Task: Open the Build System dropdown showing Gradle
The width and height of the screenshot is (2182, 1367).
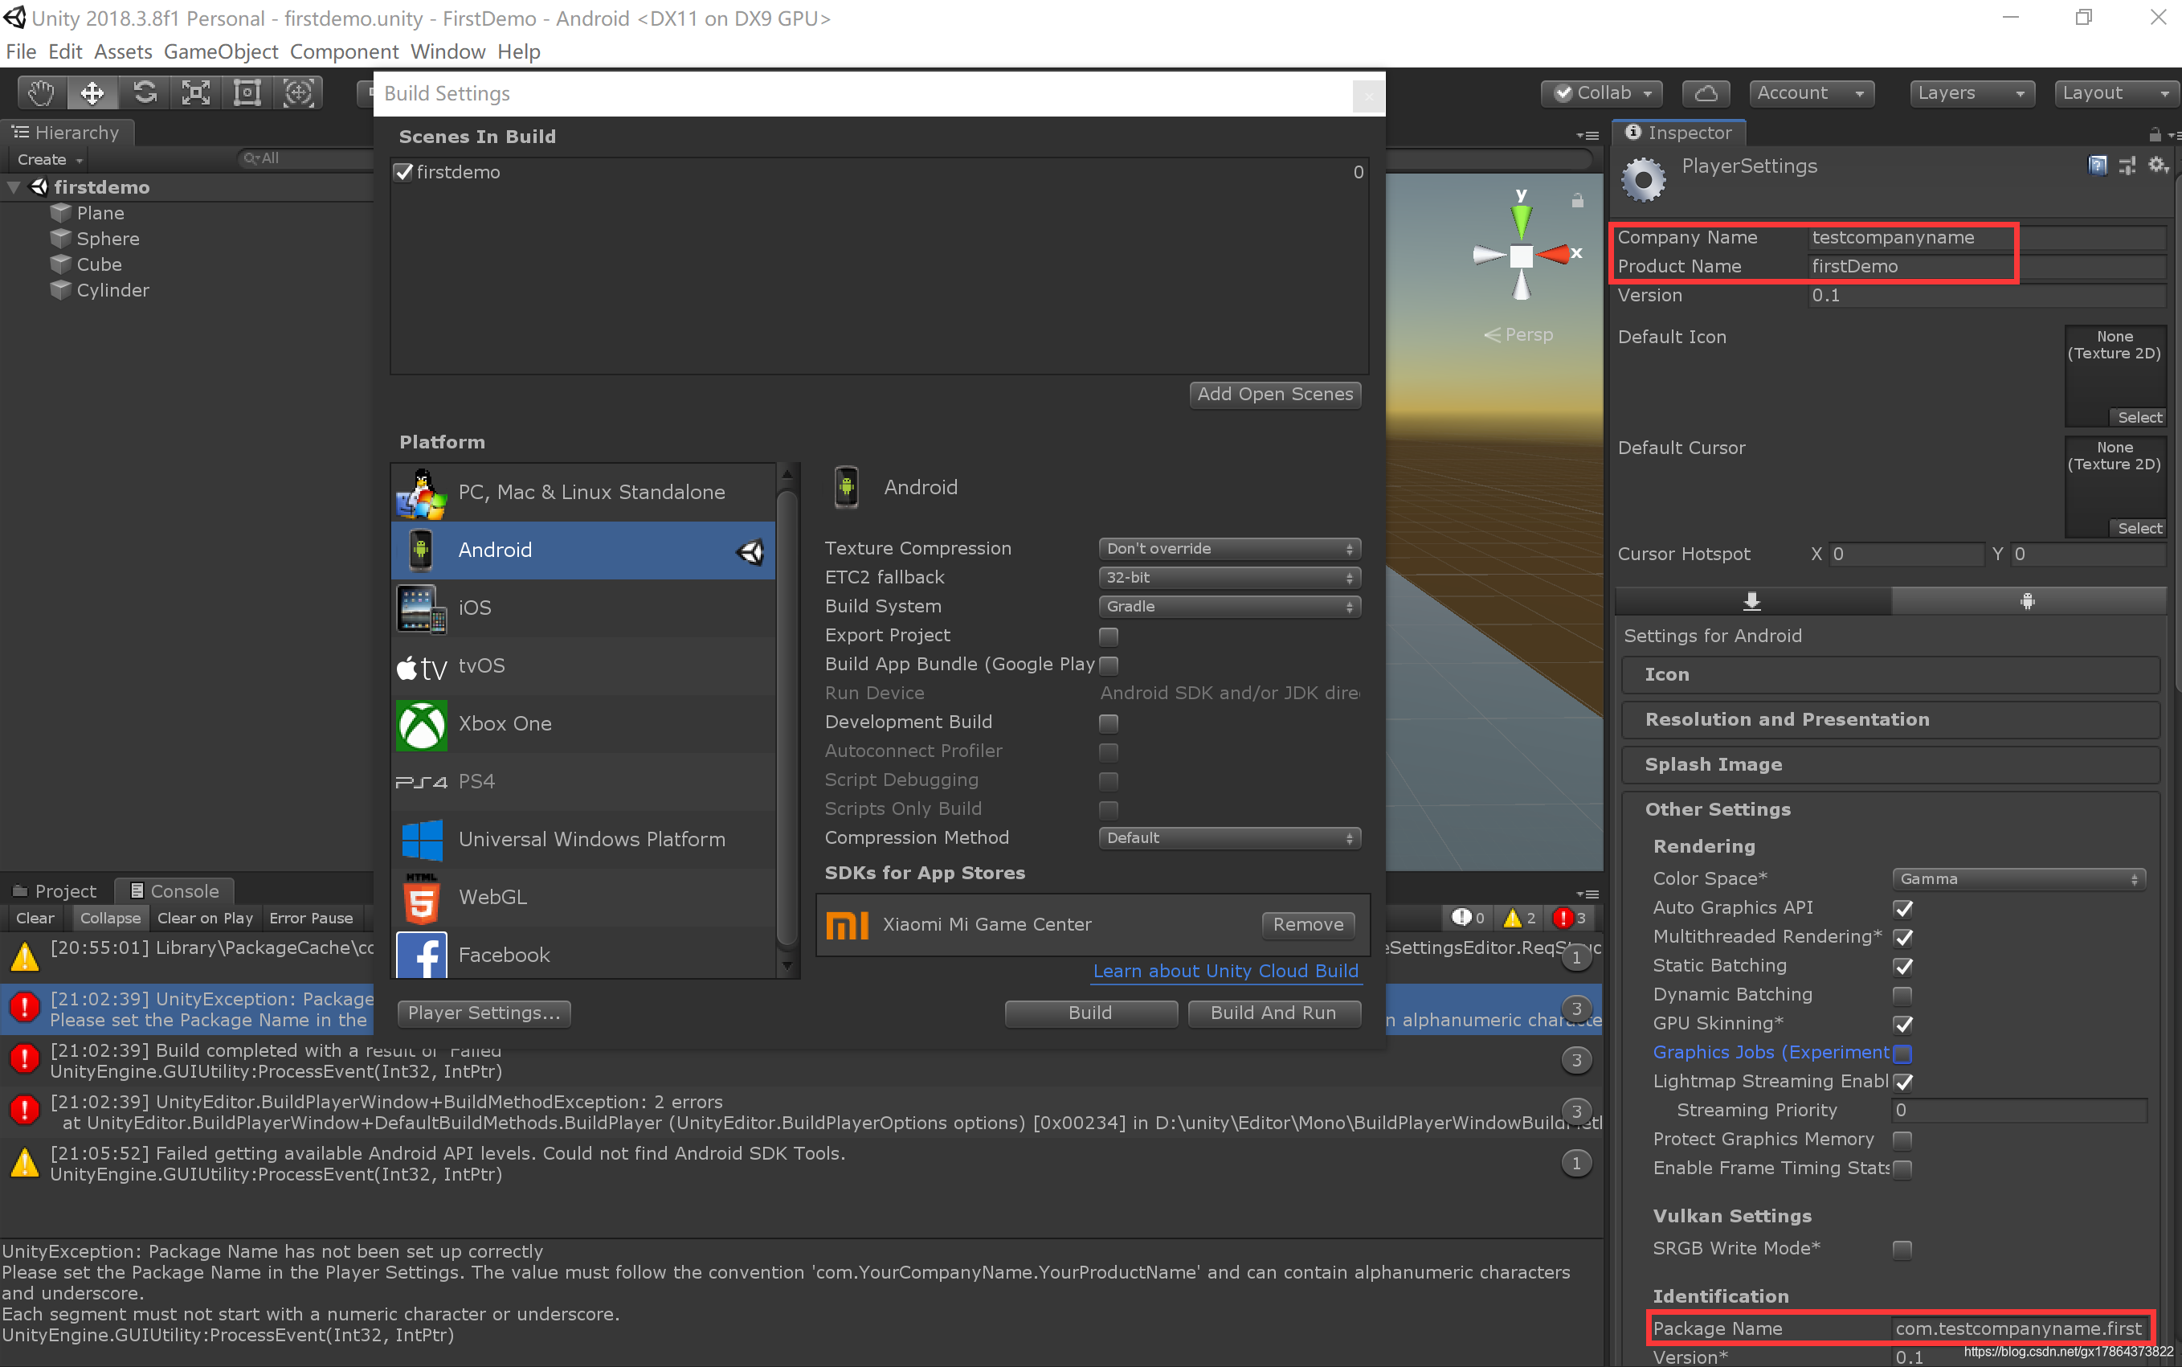Action: click(x=1229, y=606)
